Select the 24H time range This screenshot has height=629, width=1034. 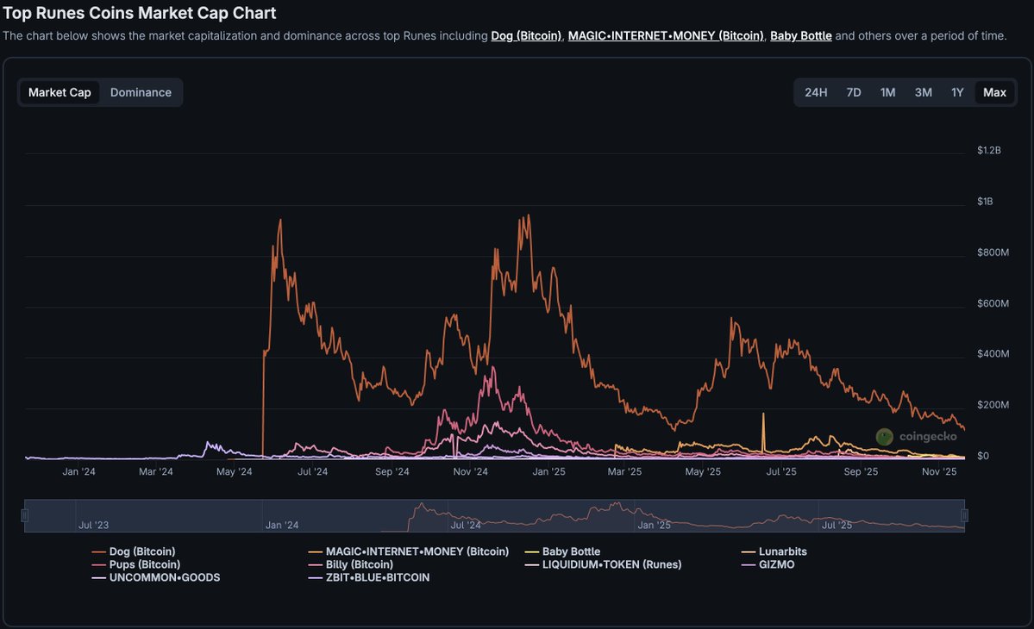tap(815, 90)
